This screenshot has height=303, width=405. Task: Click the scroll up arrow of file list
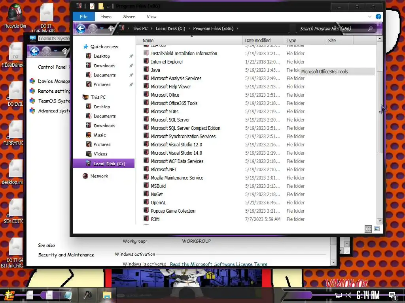tap(379, 39)
